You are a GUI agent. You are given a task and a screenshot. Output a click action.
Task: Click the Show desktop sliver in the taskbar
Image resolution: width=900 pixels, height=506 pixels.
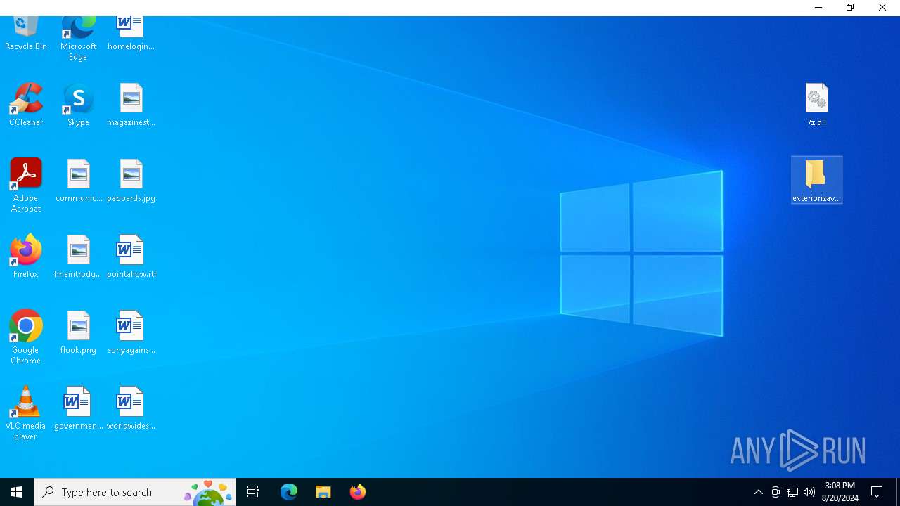[898, 492]
